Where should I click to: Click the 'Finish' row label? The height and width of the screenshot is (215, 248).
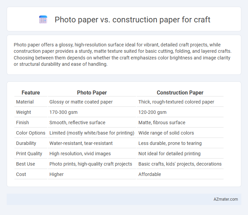click(x=22, y=123)
